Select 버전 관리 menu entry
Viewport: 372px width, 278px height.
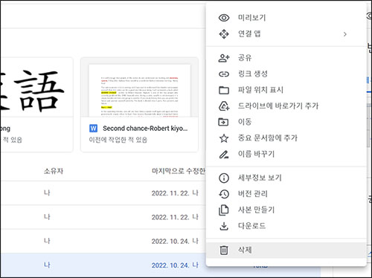(x=286, y=194)
